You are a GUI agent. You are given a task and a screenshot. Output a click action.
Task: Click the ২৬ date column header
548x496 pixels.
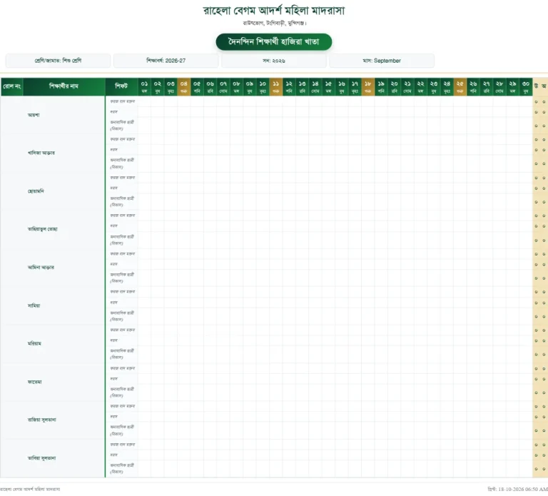point(473,86)
